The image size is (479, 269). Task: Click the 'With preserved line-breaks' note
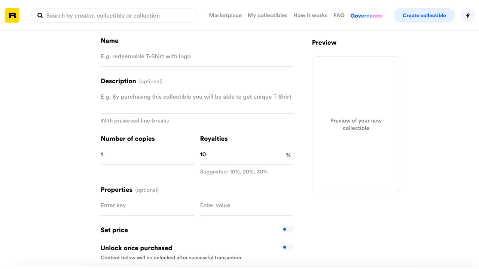coord(135,121)
